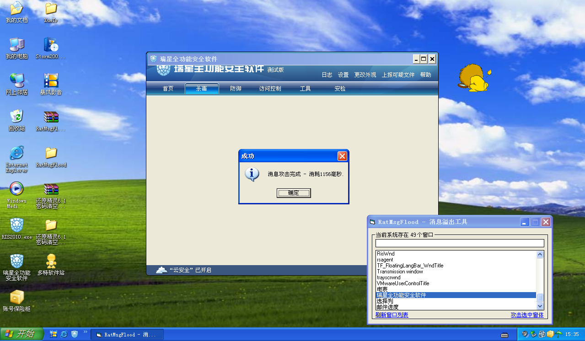Select TF_FloatingLangBar_WndTitle list entry
This screenshot has width=585, height=341.
coord(456,266)
